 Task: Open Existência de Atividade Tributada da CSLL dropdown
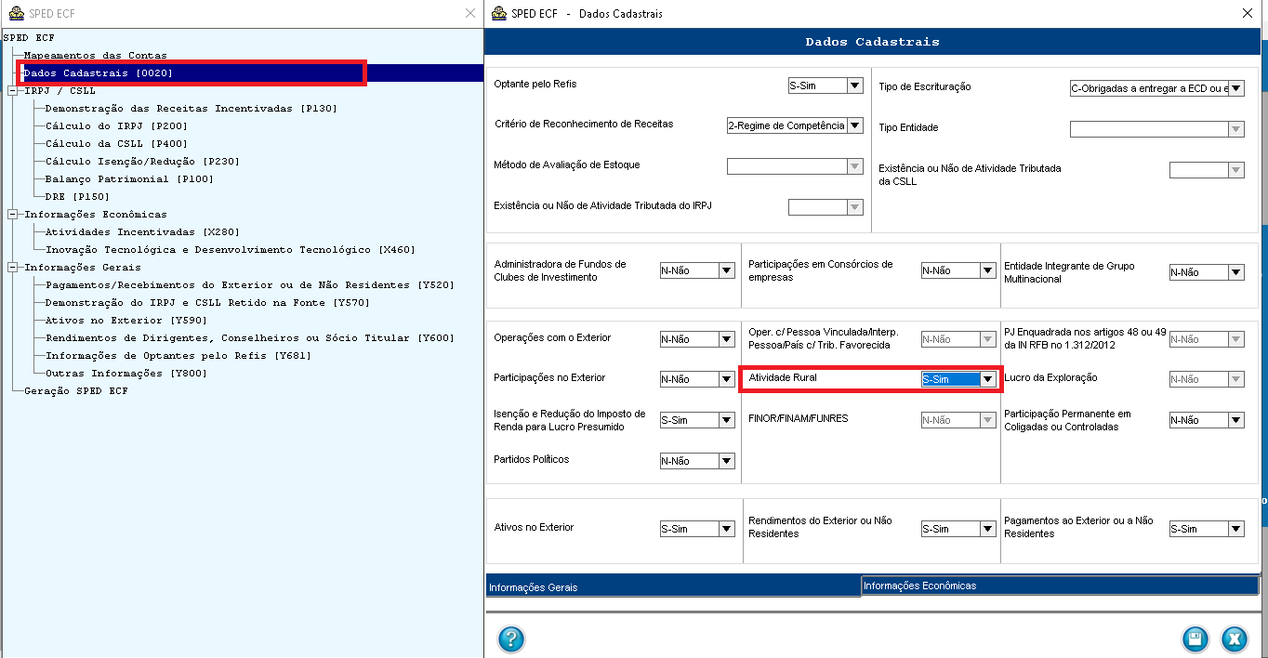pyautogui.click(x=1236, y=170)
